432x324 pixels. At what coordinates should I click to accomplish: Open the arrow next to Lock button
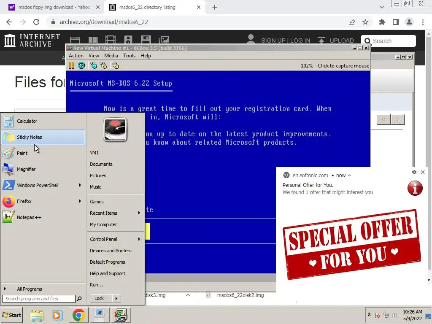(x=116, y=298)
